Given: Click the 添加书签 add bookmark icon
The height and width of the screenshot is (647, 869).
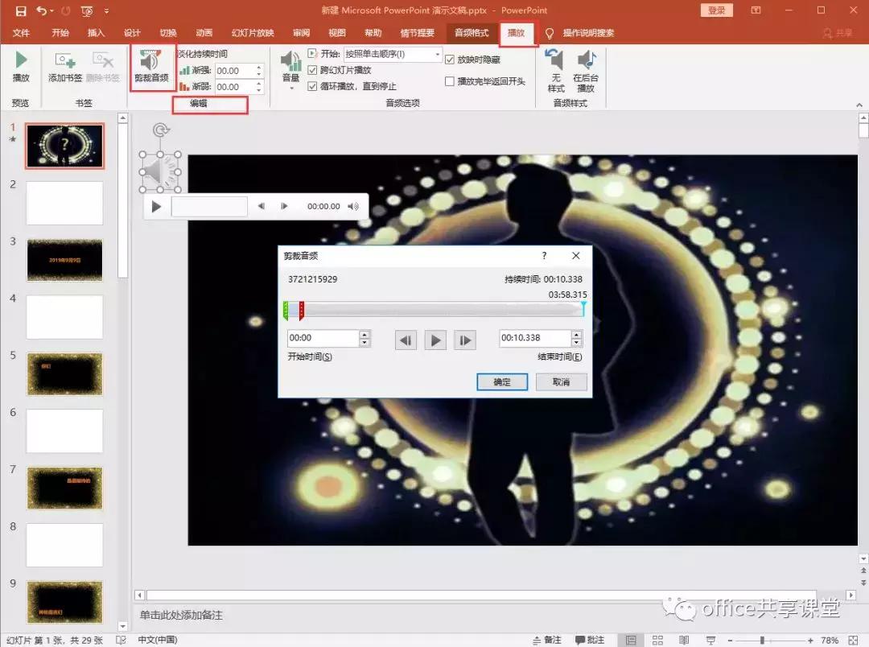Looking at the screenshot, I should (x=65, y=67).
